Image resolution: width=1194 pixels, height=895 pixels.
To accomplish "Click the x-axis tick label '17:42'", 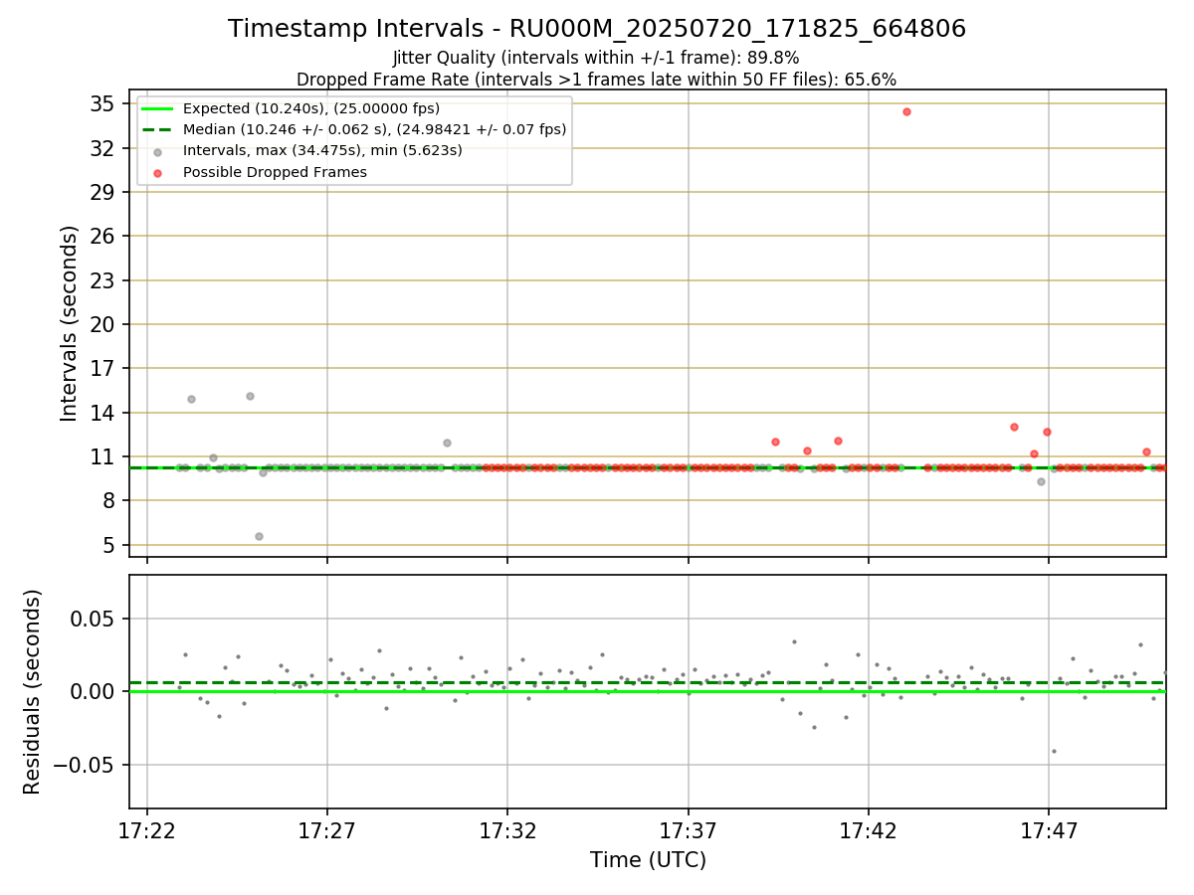I will tap(868, 830).
